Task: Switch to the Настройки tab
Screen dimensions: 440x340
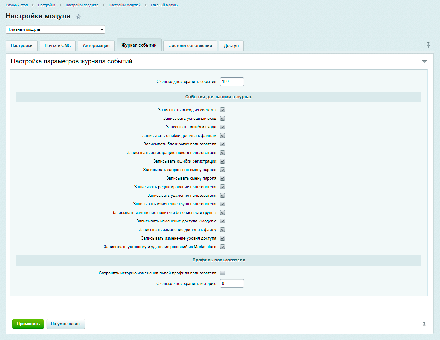Action: coord(22,46)
